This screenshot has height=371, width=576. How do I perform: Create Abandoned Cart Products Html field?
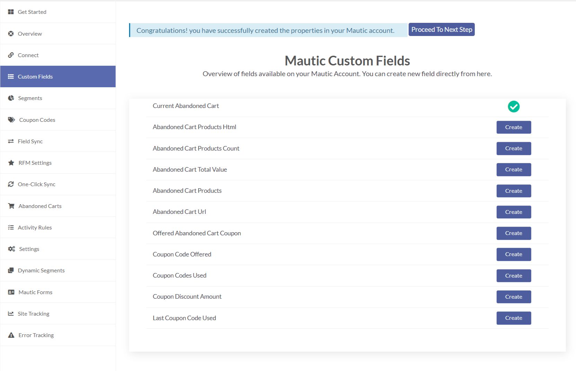click(x=514, y=127)
